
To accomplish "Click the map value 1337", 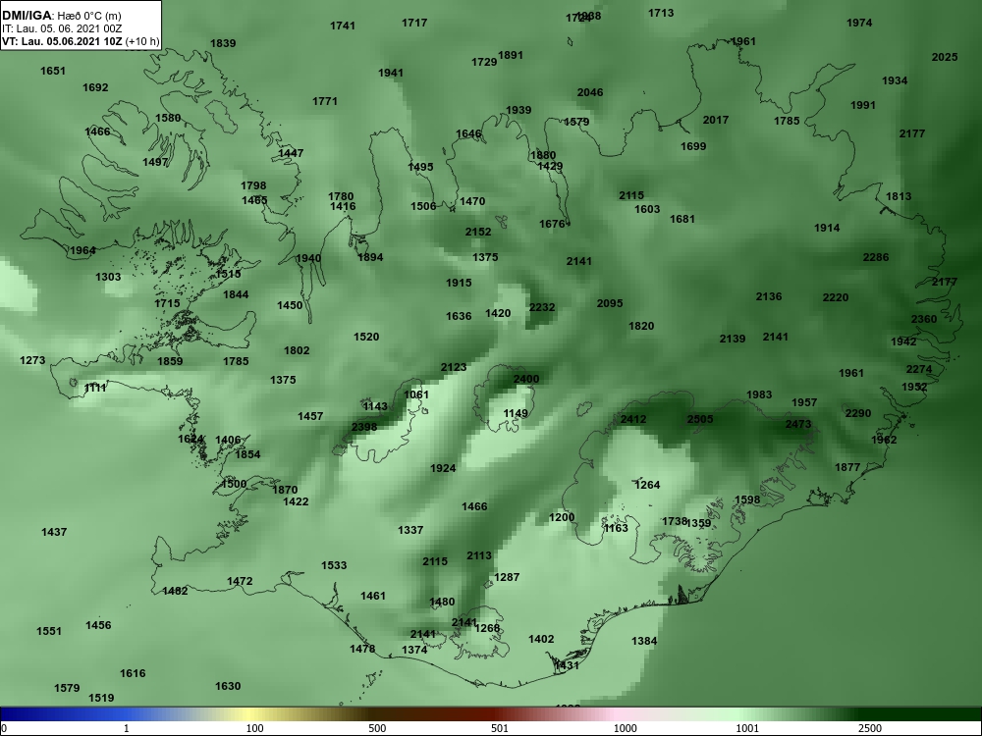I will coord(410,530).
